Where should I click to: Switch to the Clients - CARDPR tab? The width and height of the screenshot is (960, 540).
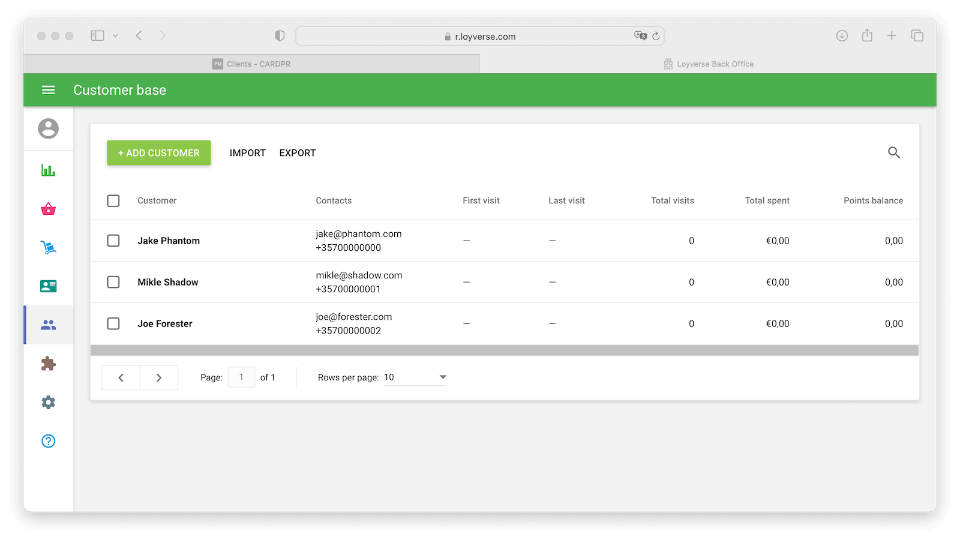258,64
